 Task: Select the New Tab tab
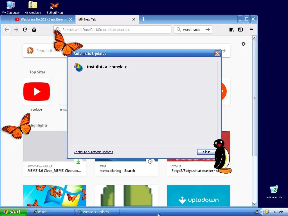coord(107,19)
